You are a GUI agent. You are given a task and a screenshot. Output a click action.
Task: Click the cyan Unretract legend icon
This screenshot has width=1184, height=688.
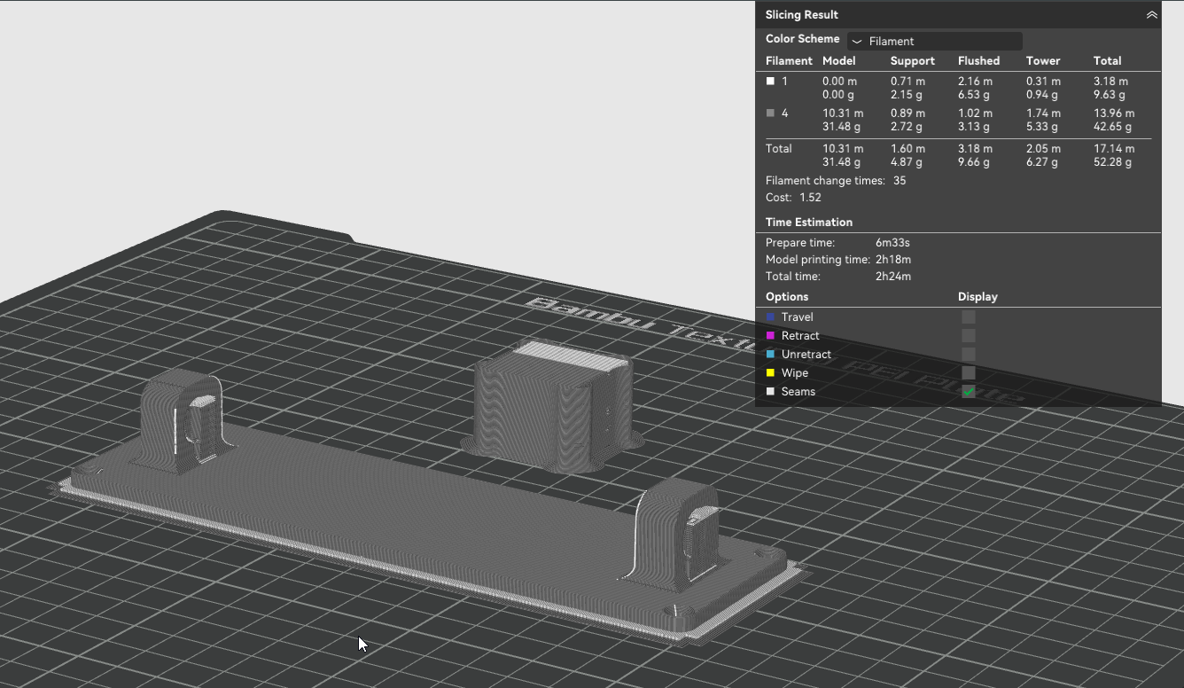(x=770, y=354)
